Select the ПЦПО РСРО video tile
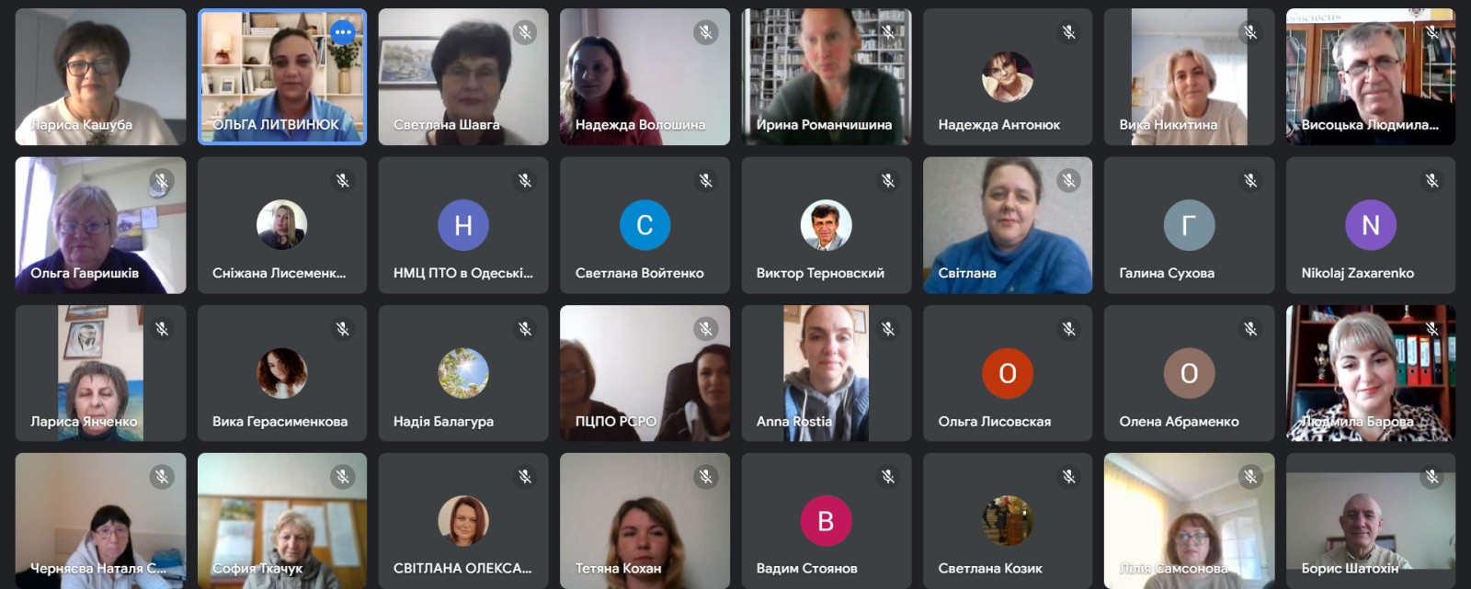Image resolution: width=1471 pixels, height=589 pixels. 644,373
